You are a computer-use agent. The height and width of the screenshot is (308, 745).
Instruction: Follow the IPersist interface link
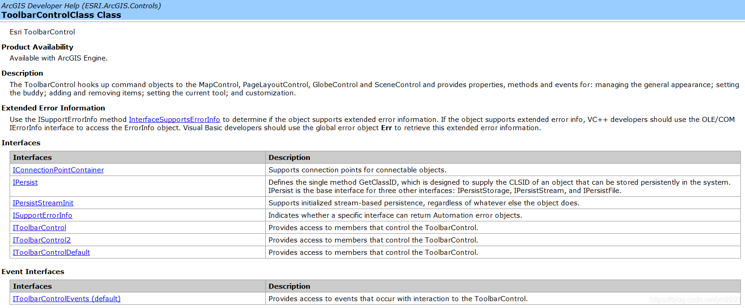pyautogui.click(x=25, y=182)
